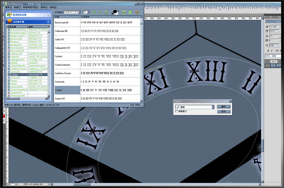Toggle underline preview in Font Fitting Room toolbar
The height and width of the screenshot is (188, 284).
pos(106,12)
